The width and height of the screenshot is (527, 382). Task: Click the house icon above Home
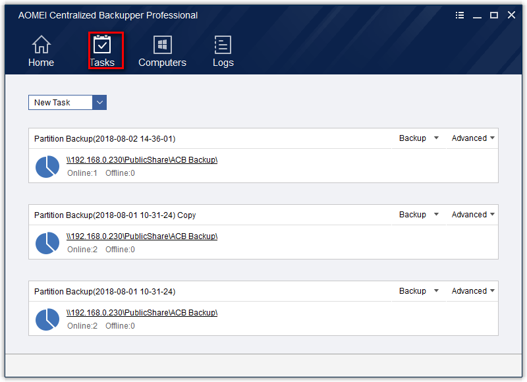click(42, 44)
